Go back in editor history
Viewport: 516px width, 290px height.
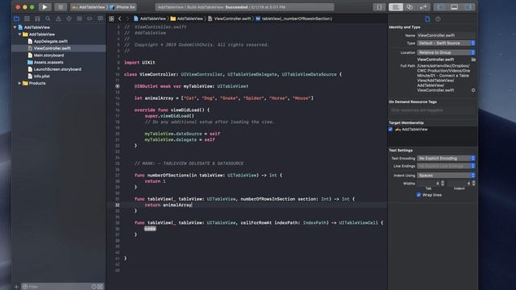pos(120,19)
